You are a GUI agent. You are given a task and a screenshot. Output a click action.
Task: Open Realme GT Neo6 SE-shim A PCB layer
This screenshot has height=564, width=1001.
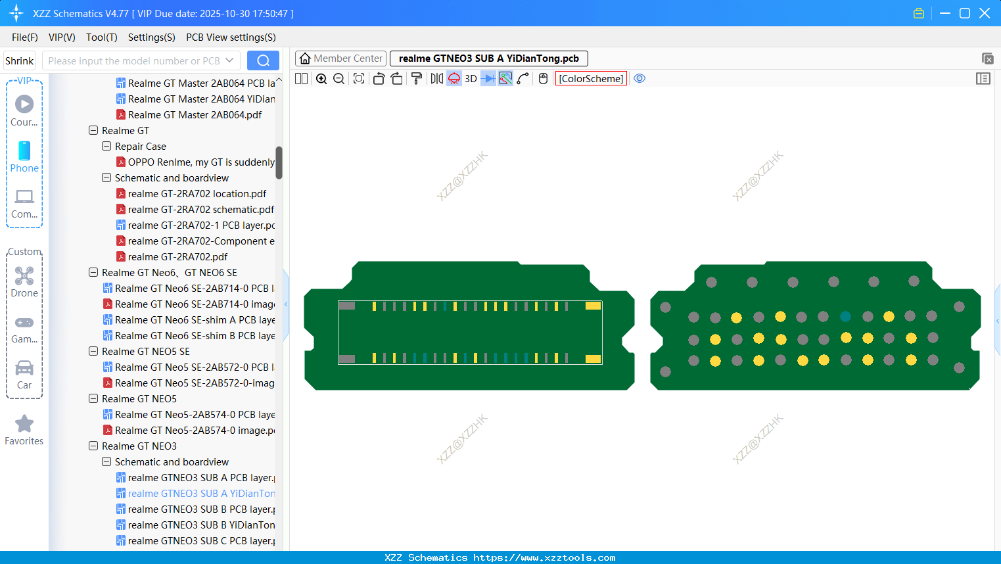[195, 320]
